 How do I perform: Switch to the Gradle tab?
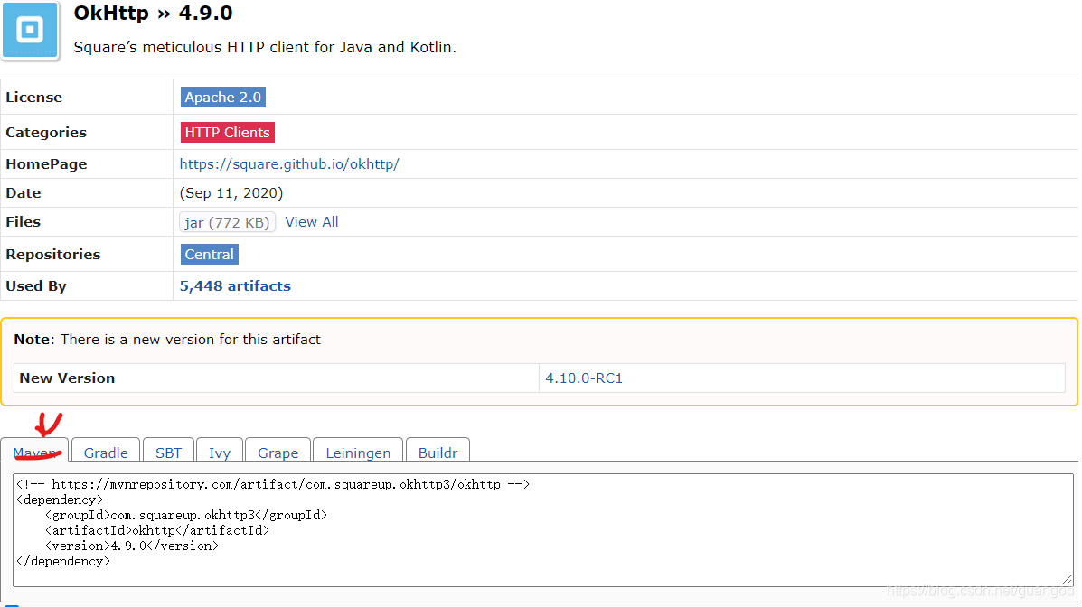[x=106, y=451]
